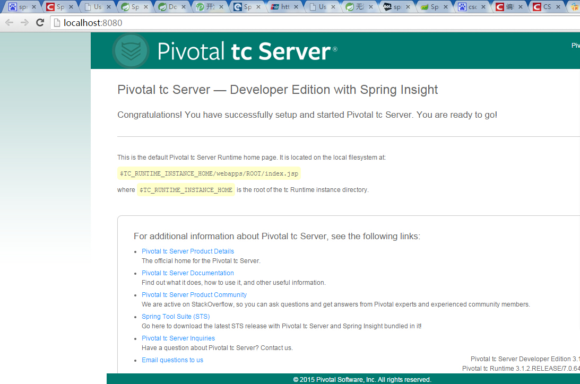Close the CSDN '编' tab
Screen dimensions: 580x384
521,7
